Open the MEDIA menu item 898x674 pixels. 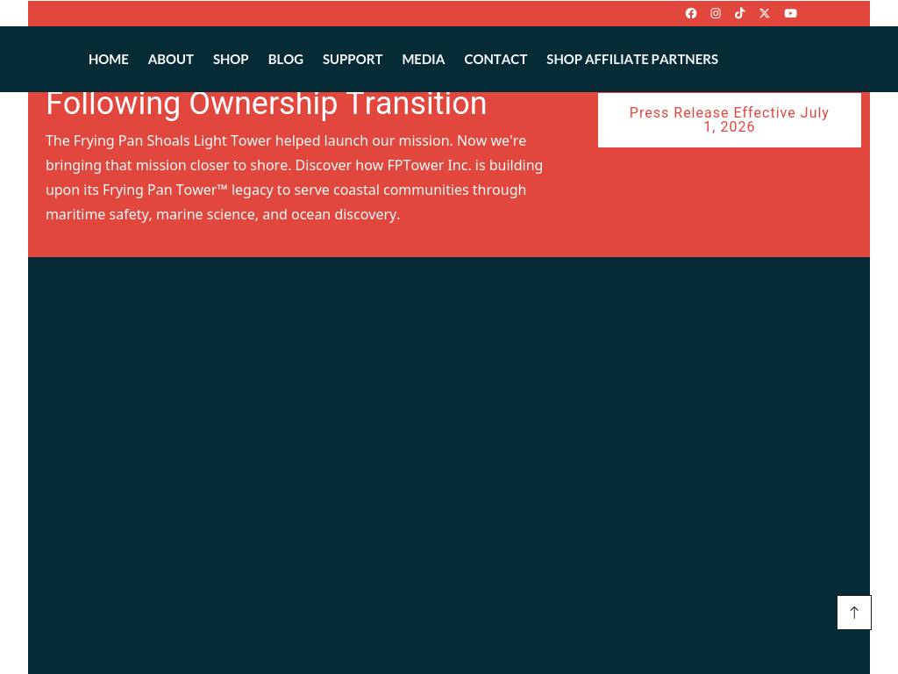(424, 59)
